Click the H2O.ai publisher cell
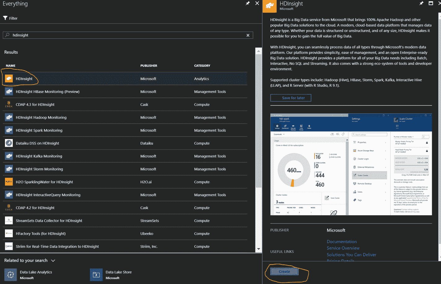The image size is (441, 284). coord(146,182)
